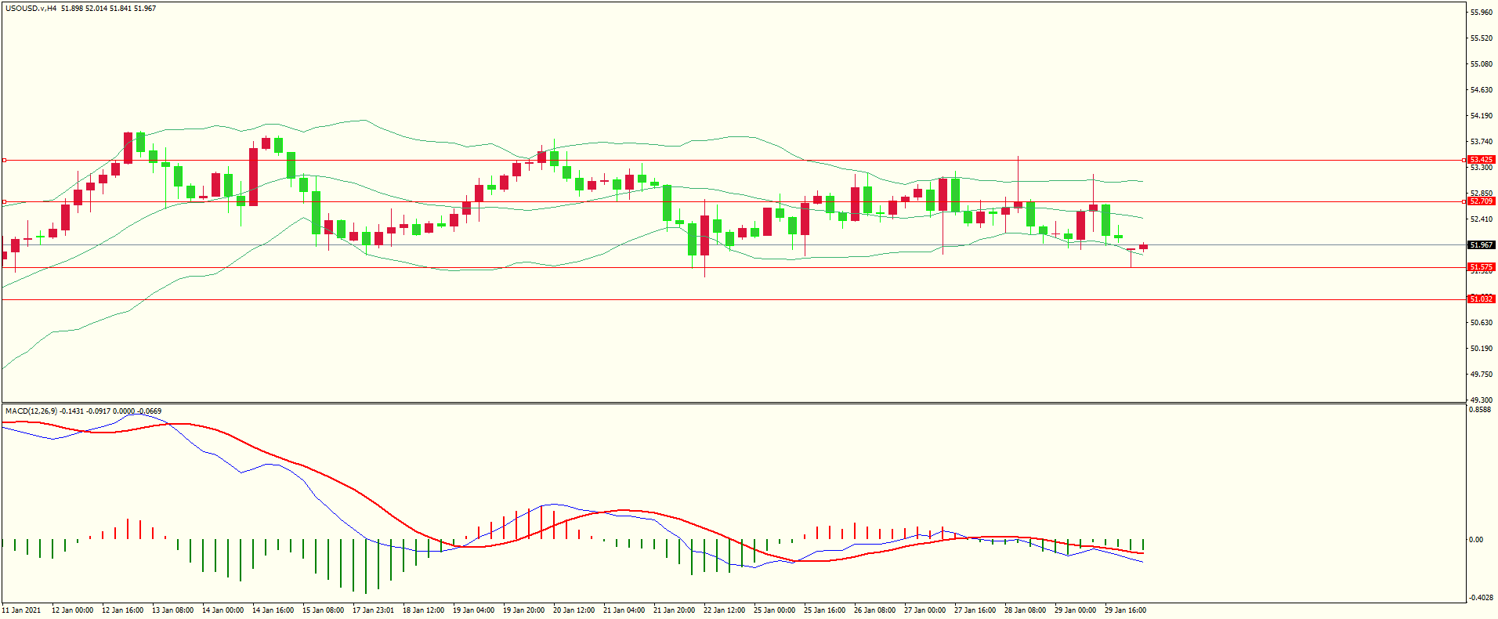Click the left handle of the 53.425 line
The image size is (1498, 619).
pyautogui.click(x=4, y=160)
